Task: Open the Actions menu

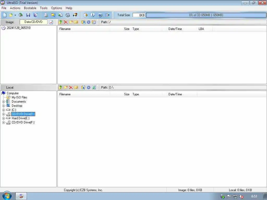Action: (15, 8)
